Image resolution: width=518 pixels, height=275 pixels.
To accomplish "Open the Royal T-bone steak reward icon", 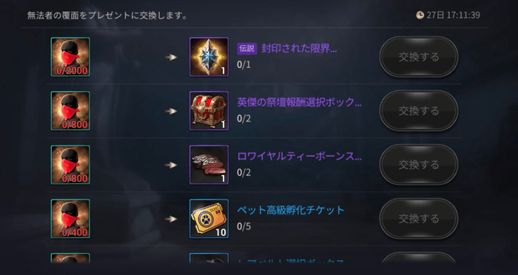I will pos(209,165).
